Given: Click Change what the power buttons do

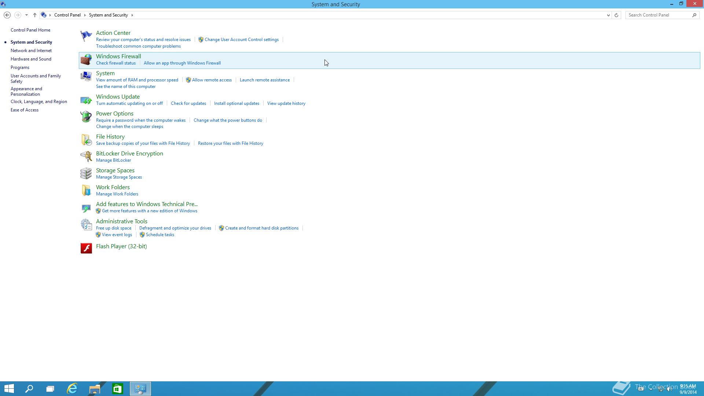Looking at the screenshot, I should (x=228, y=120).
